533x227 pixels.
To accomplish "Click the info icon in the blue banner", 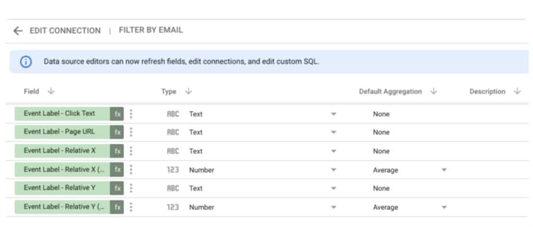I will (x=26, y=62).
